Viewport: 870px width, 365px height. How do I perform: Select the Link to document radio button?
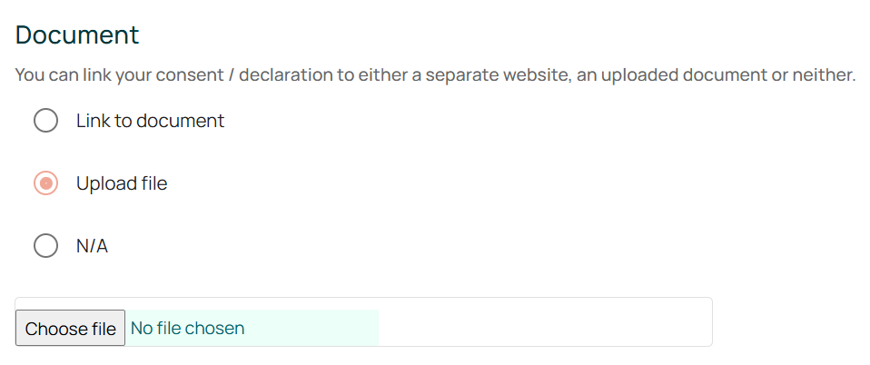click(x=46, y=121)
